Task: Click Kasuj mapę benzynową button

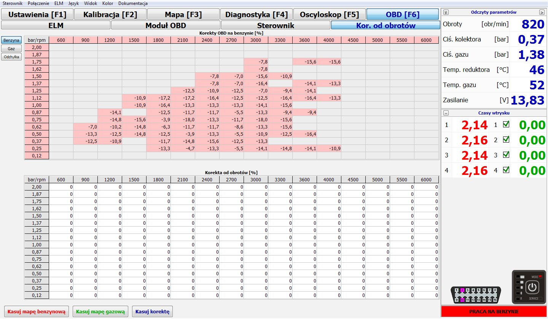Action: pyautogui.click(x=37, y=311)
